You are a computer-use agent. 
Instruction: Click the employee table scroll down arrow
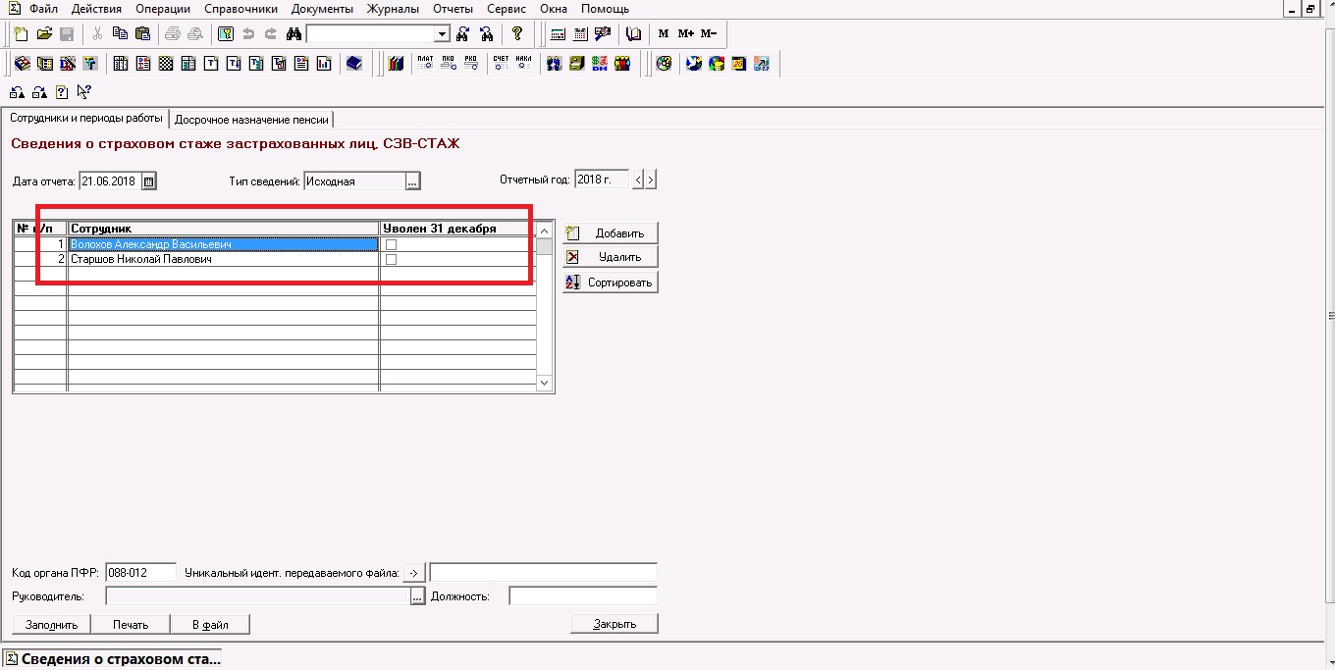point(545,383)
